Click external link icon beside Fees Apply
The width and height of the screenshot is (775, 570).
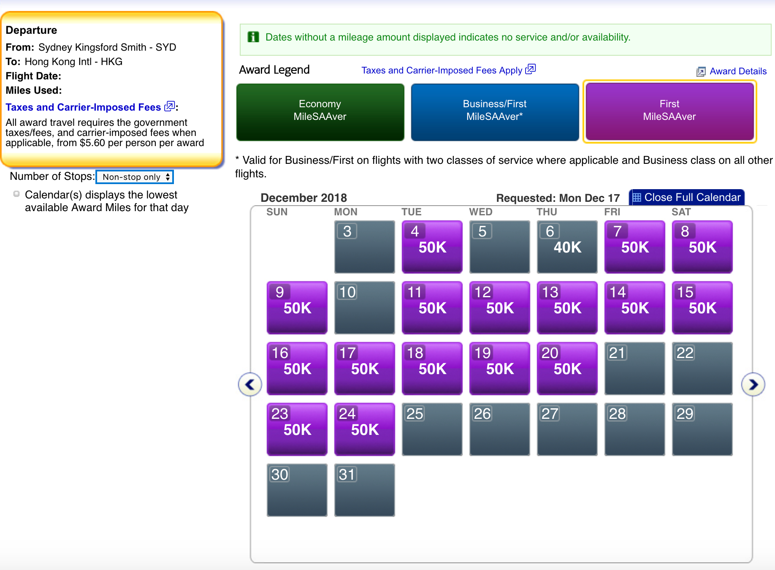[531, 69]
